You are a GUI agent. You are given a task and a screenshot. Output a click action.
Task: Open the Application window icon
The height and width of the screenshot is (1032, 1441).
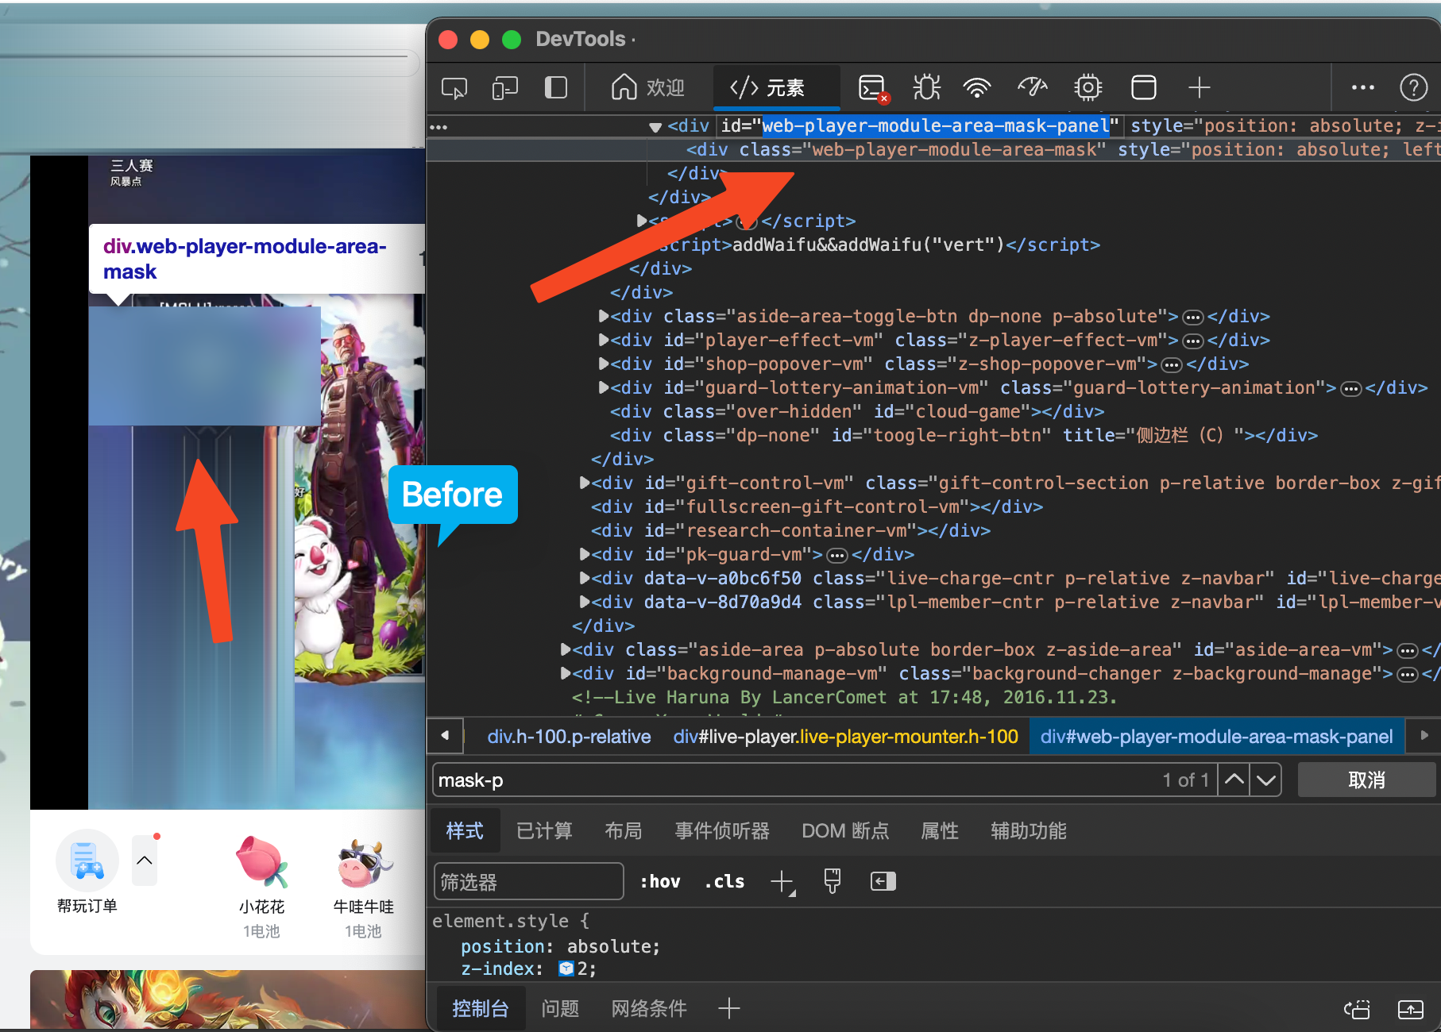1144,87
